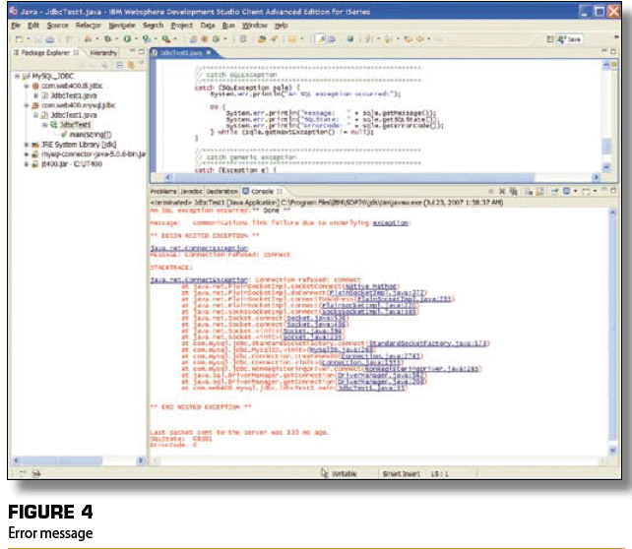Collapse the com.web400.mysql.jdbc package
This screenshot has height=549, width=632.
point(27,105)
